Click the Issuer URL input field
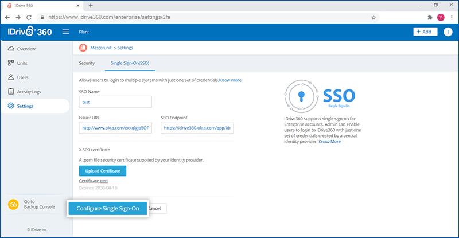The width and height of the screenshot is (459, 238). click(115, 128)
